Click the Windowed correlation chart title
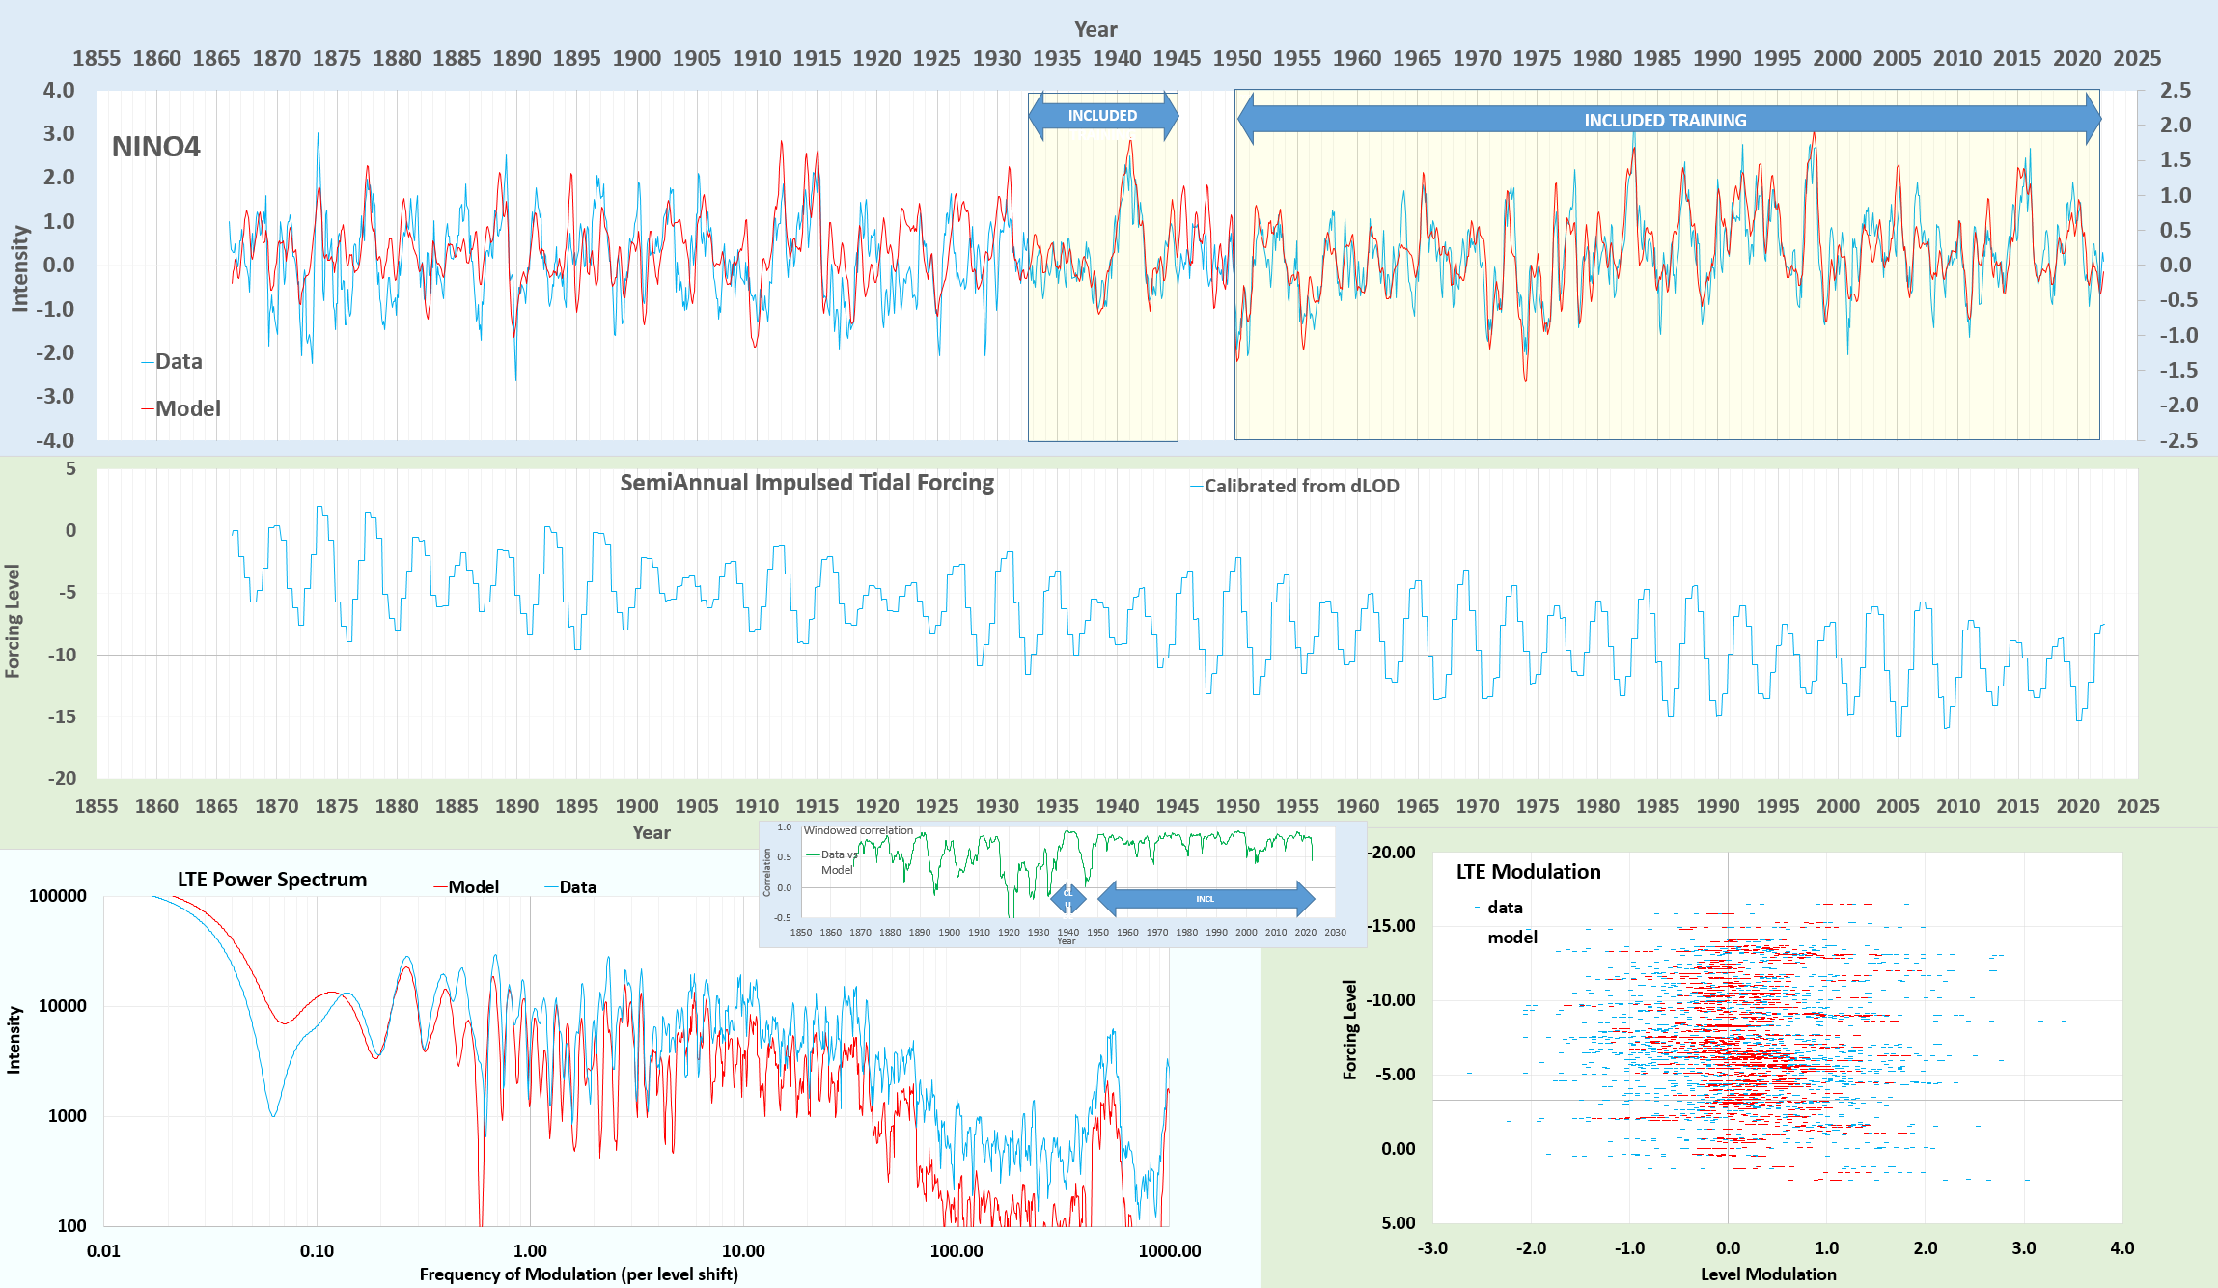This screenshot has height=1288, width=2218. pos(857,830)
